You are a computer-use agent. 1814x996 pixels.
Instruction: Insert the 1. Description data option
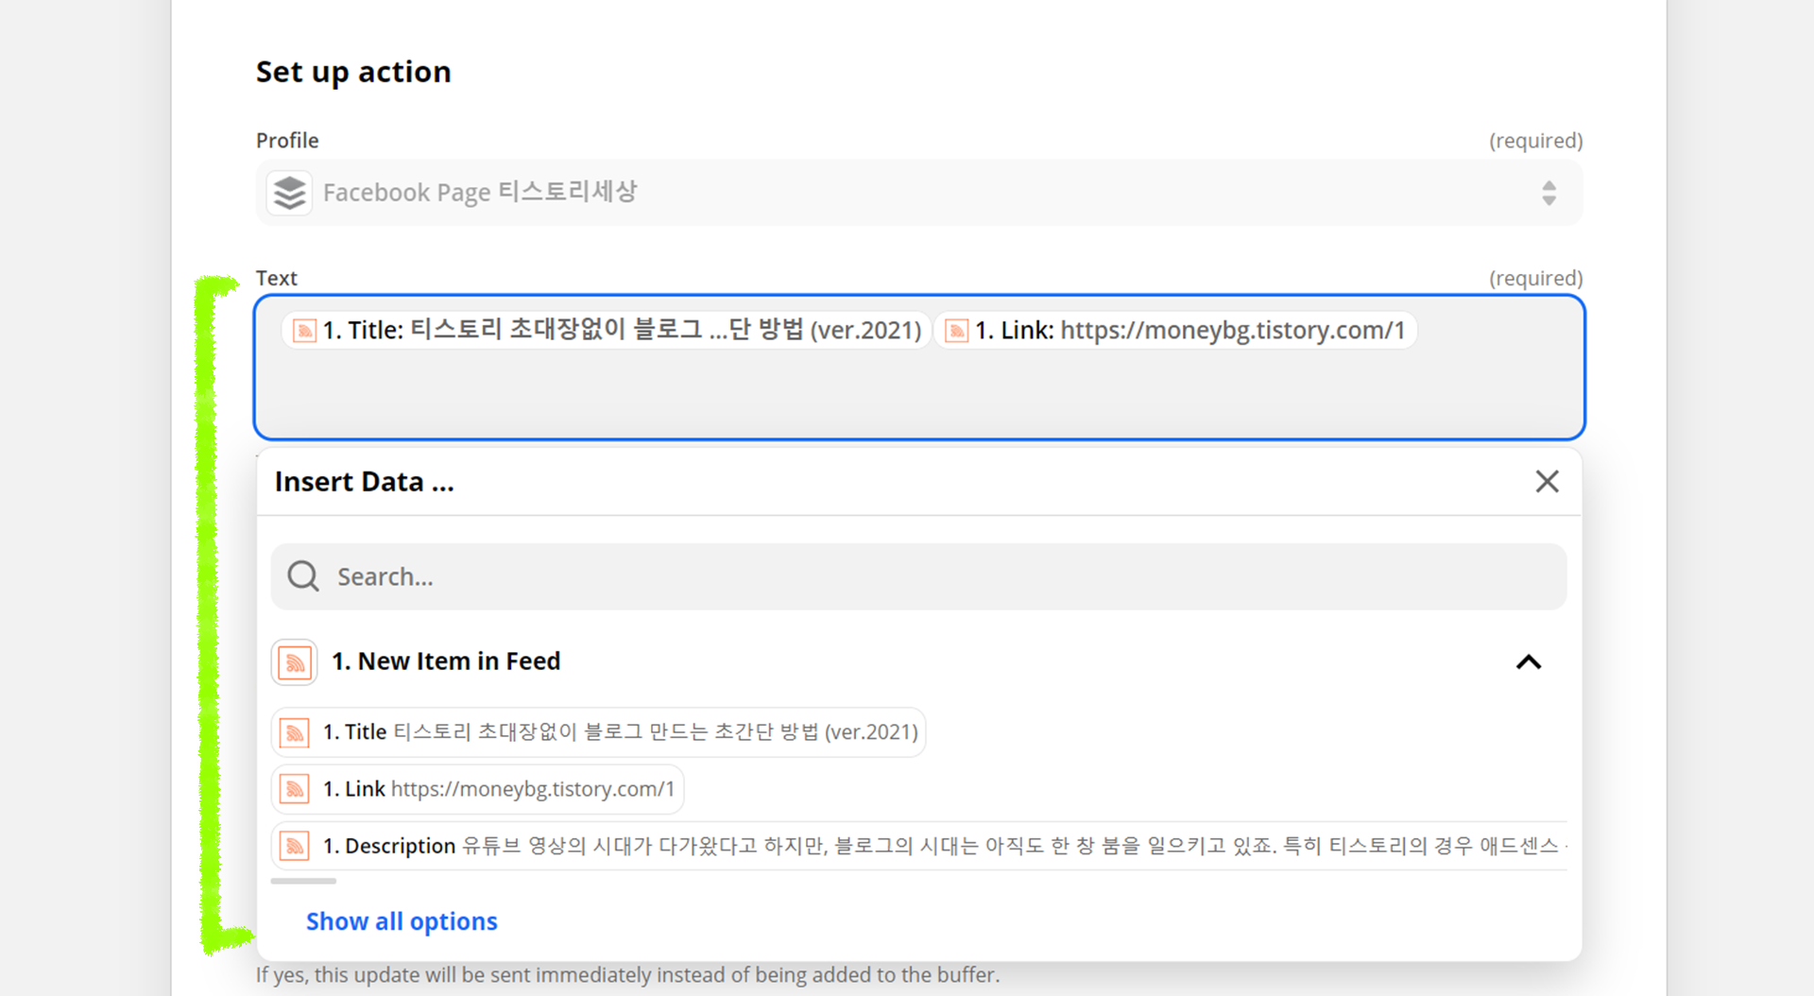coord(918,846)
